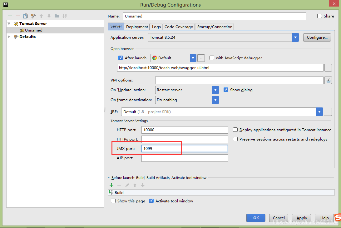This screenshot has width=341, height=228.
Task: Click the Cancel button
Action: (x=279, y=218)
